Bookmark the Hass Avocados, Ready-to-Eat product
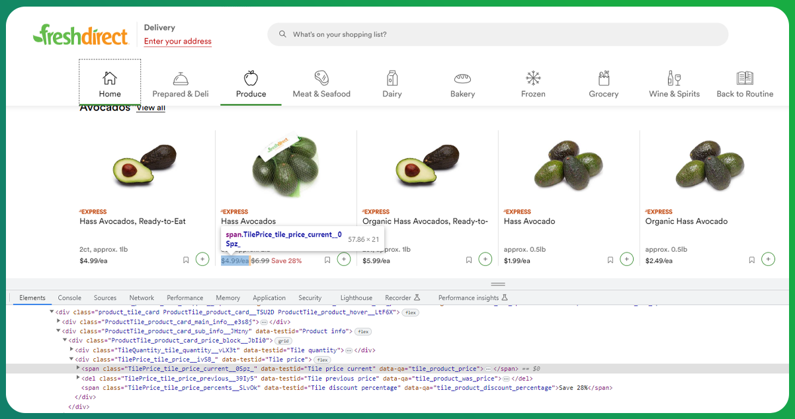The image size is (795, 419). (186, 260)
